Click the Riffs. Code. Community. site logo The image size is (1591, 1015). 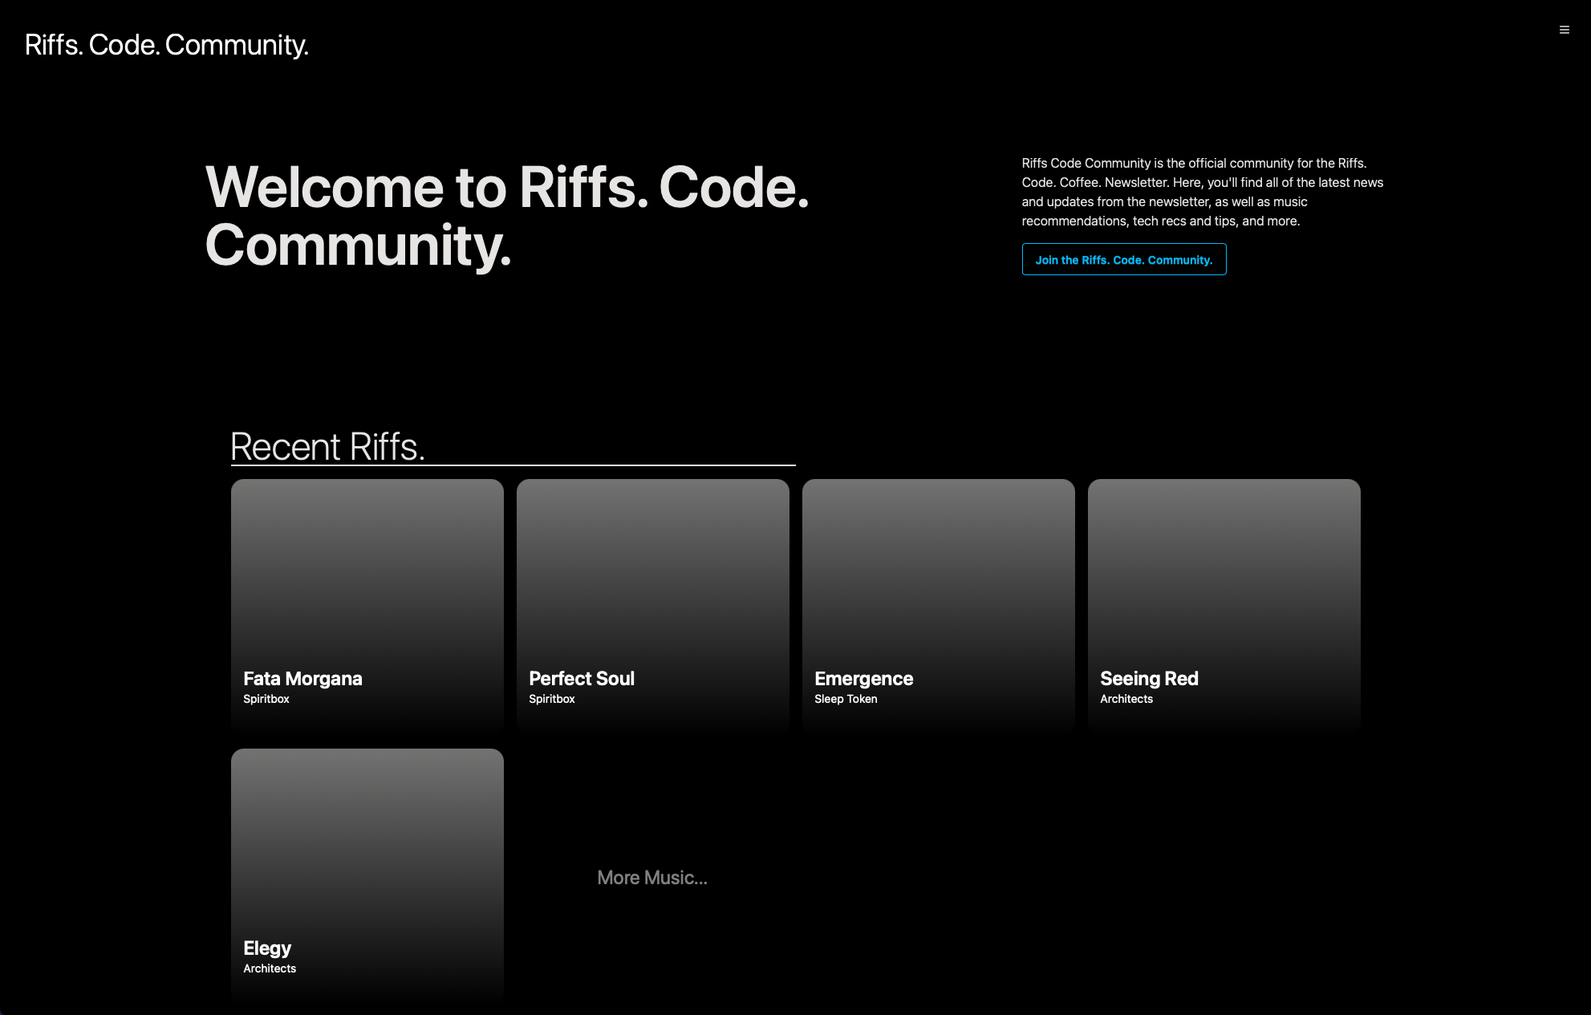(x=167, y=45)
